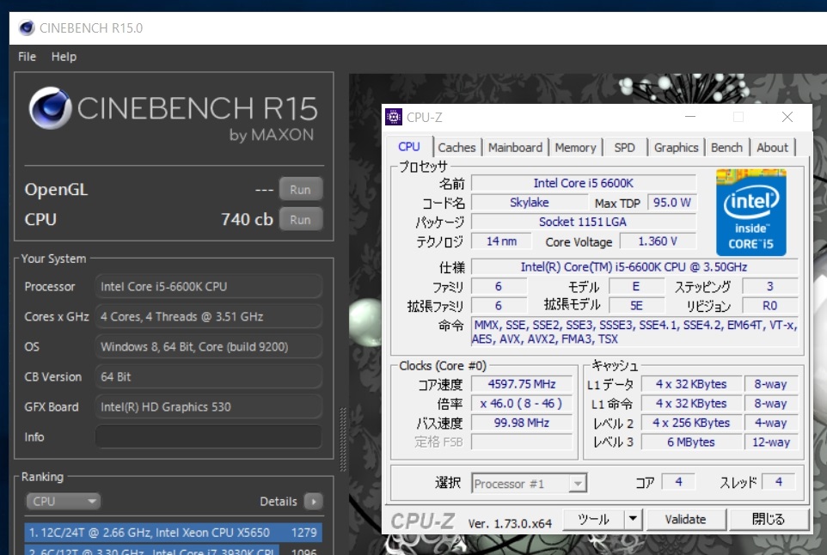The height and width of the screenshot is (555, 827).
Task: Click the x 46.0 multiplier value
Action: tap(522, 404)
